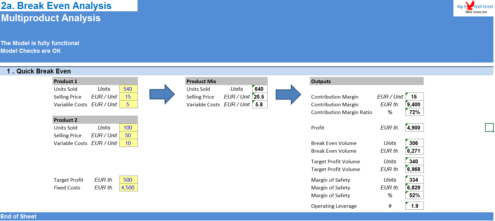Viewport: 495px width, 221px height.
Task: Click 'The Model is fully functional' text
Action: [40, 43]
